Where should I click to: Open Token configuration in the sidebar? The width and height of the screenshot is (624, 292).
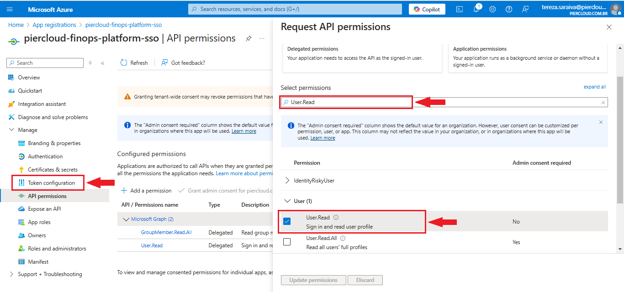coord(51,183)
